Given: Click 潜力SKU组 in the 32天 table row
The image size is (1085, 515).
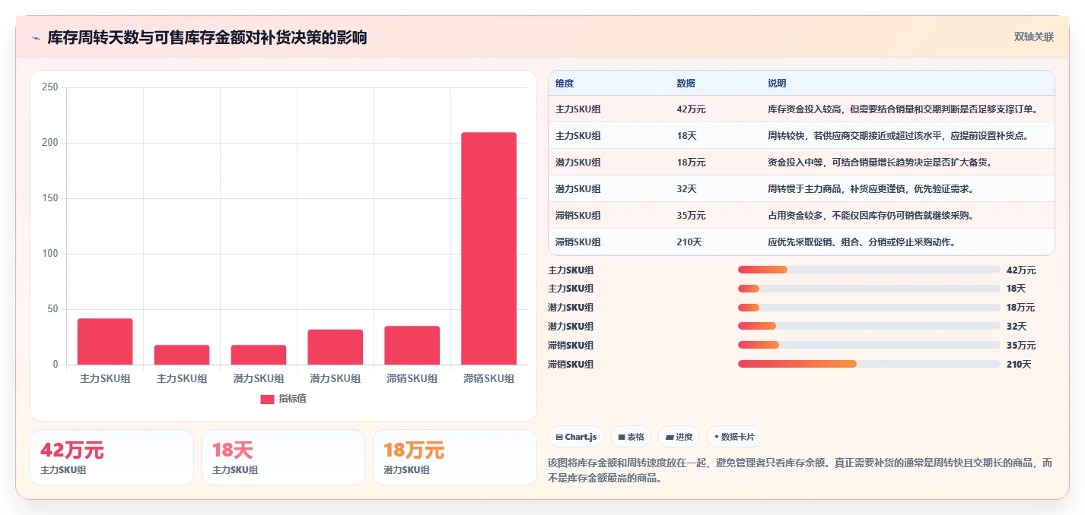Looking at the screenshot, I should click(577, 189).
